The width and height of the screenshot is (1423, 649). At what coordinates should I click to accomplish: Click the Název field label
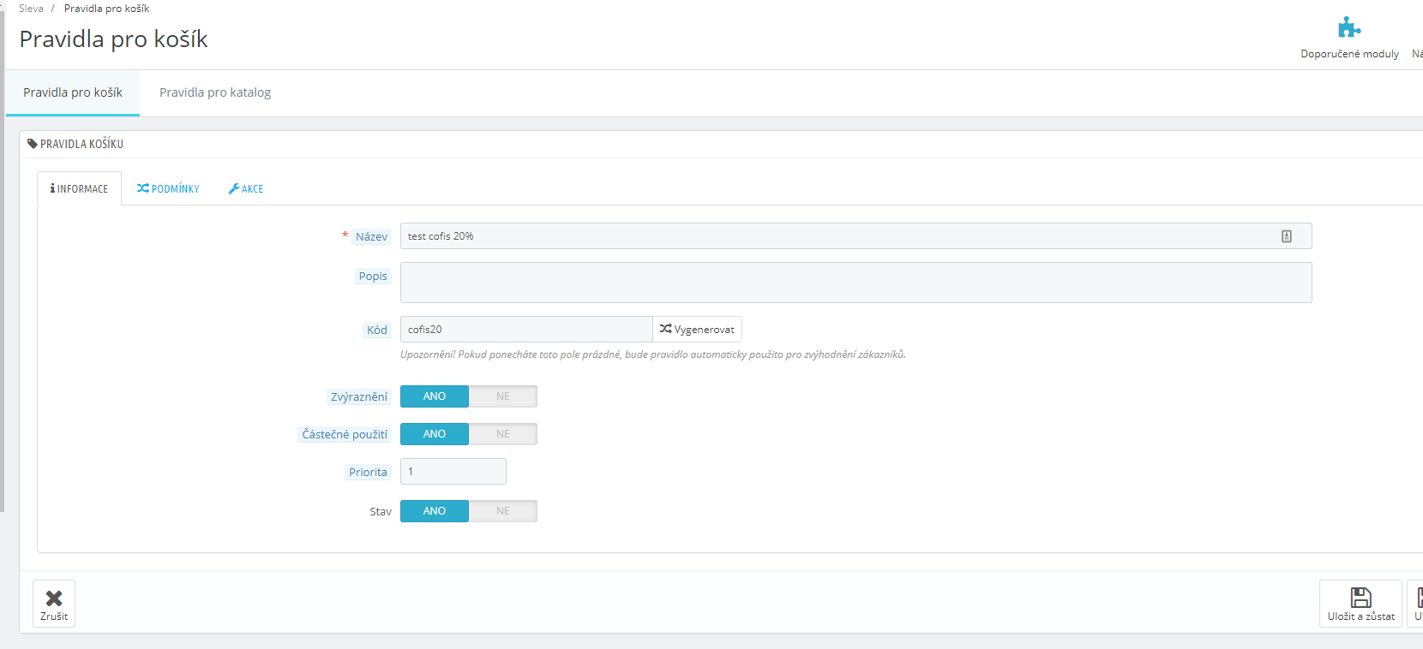coord(371,237)
